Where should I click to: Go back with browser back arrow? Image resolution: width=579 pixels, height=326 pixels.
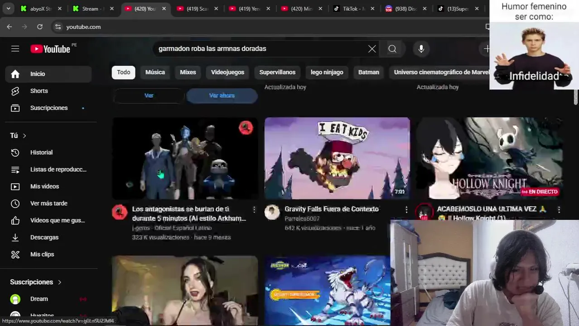[x=10, y=27]
